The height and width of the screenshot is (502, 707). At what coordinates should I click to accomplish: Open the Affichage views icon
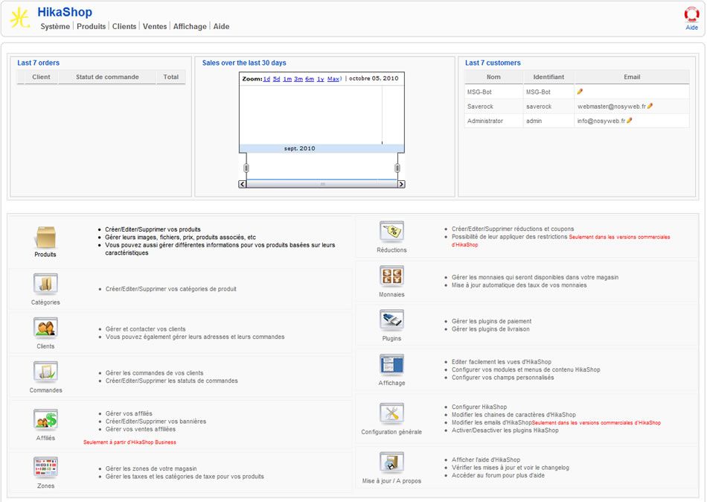tap(391, 365)
